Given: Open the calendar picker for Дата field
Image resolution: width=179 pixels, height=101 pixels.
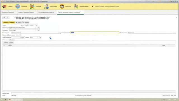Looking at the screenshot, I should click(36, 25).
